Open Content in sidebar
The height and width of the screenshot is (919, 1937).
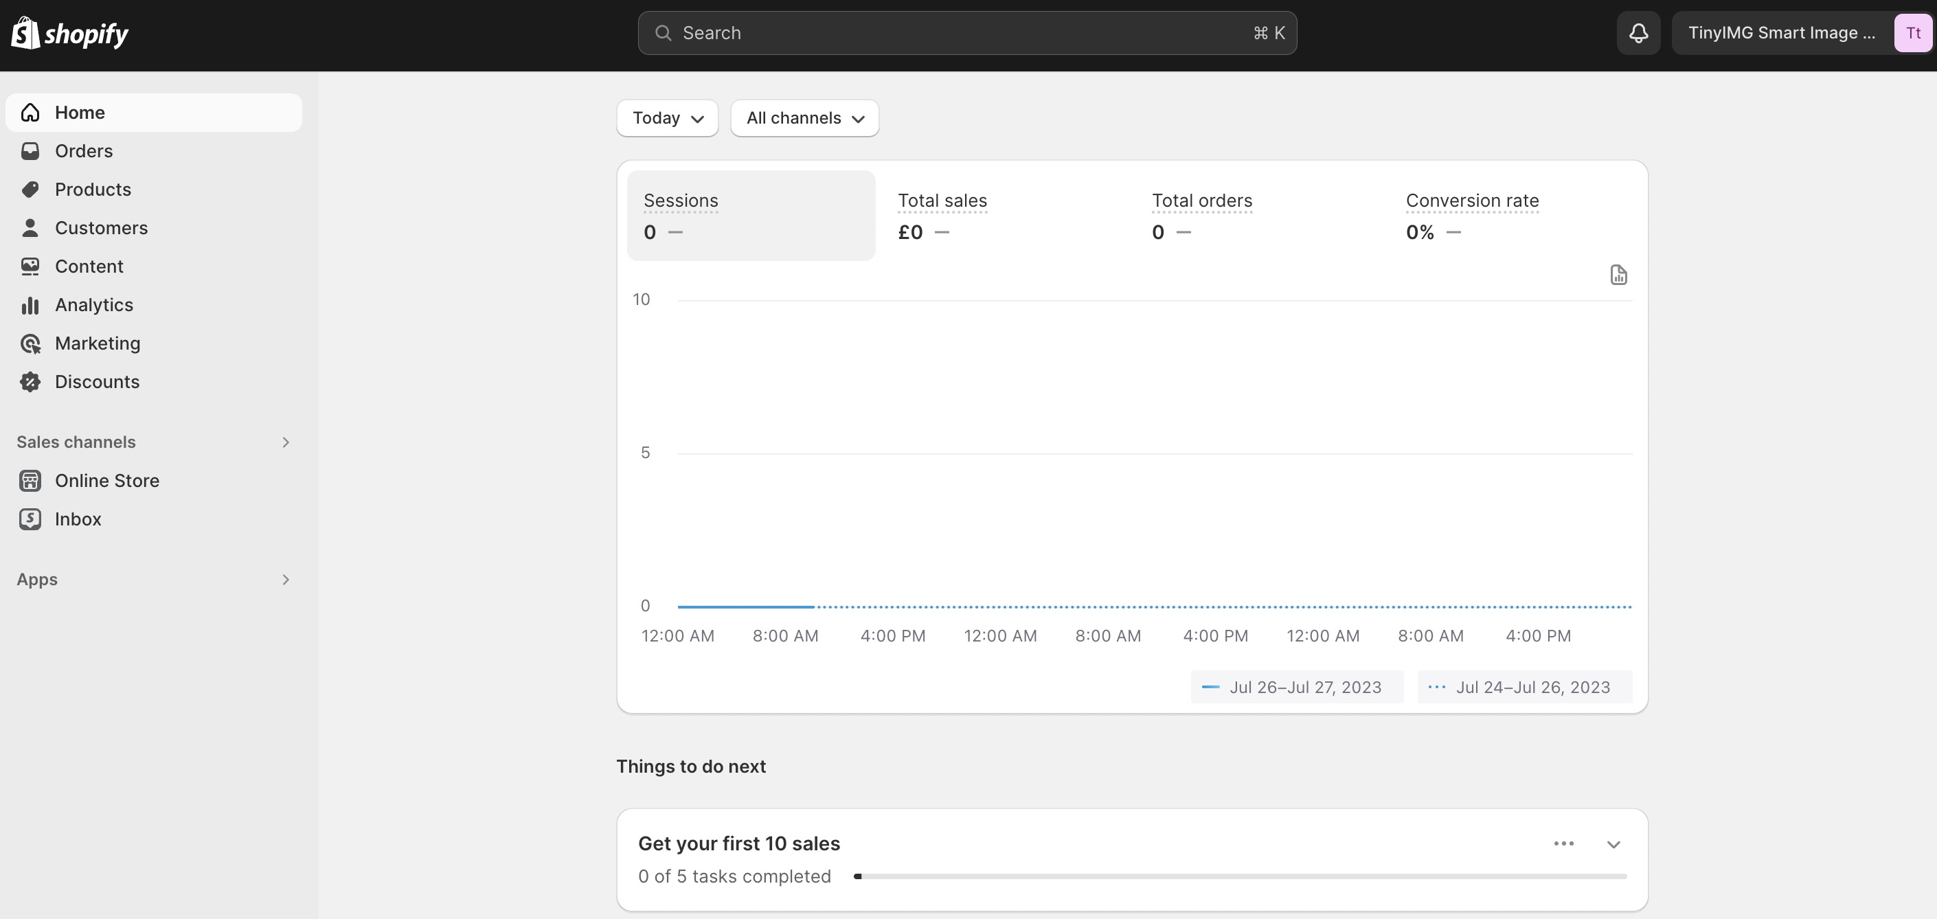click(154, 266)
